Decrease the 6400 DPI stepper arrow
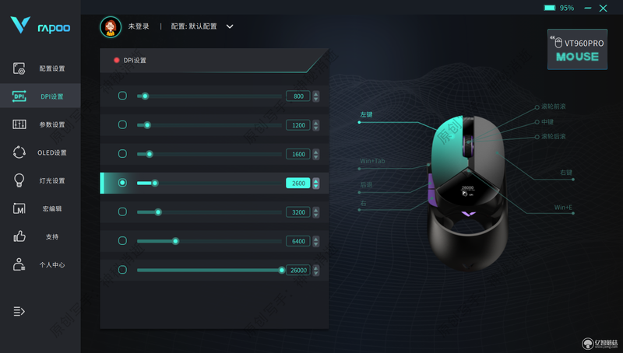This screenshot has width=623, height=353. tap(316, 244)
